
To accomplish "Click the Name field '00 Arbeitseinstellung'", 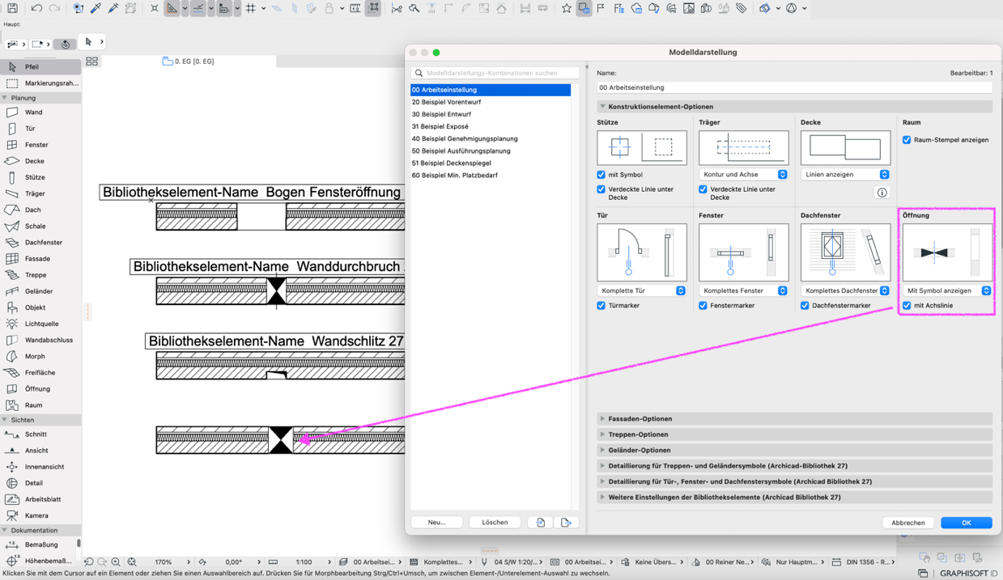I will tap(794, 87).
